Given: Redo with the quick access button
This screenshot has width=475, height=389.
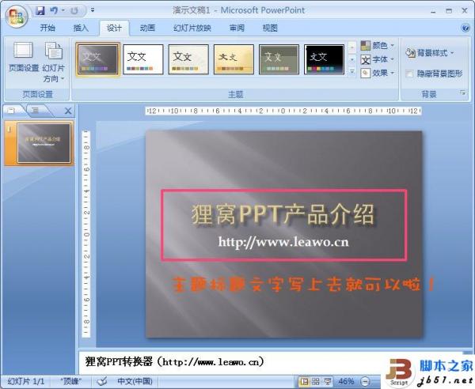Looking at the screenshot, I should (x=74, y=11).
